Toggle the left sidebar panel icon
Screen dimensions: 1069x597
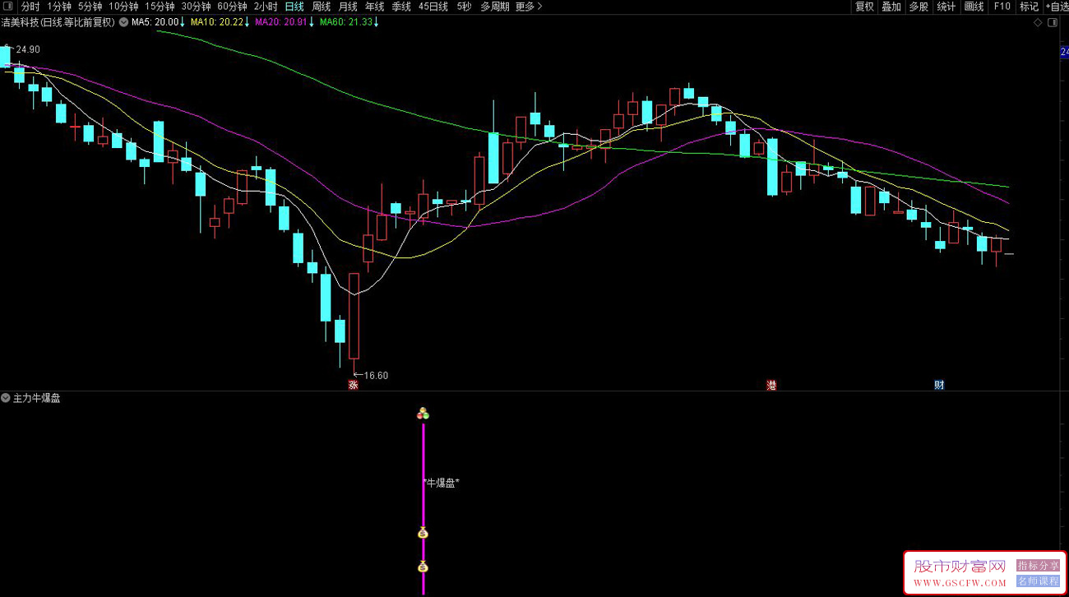7,7
